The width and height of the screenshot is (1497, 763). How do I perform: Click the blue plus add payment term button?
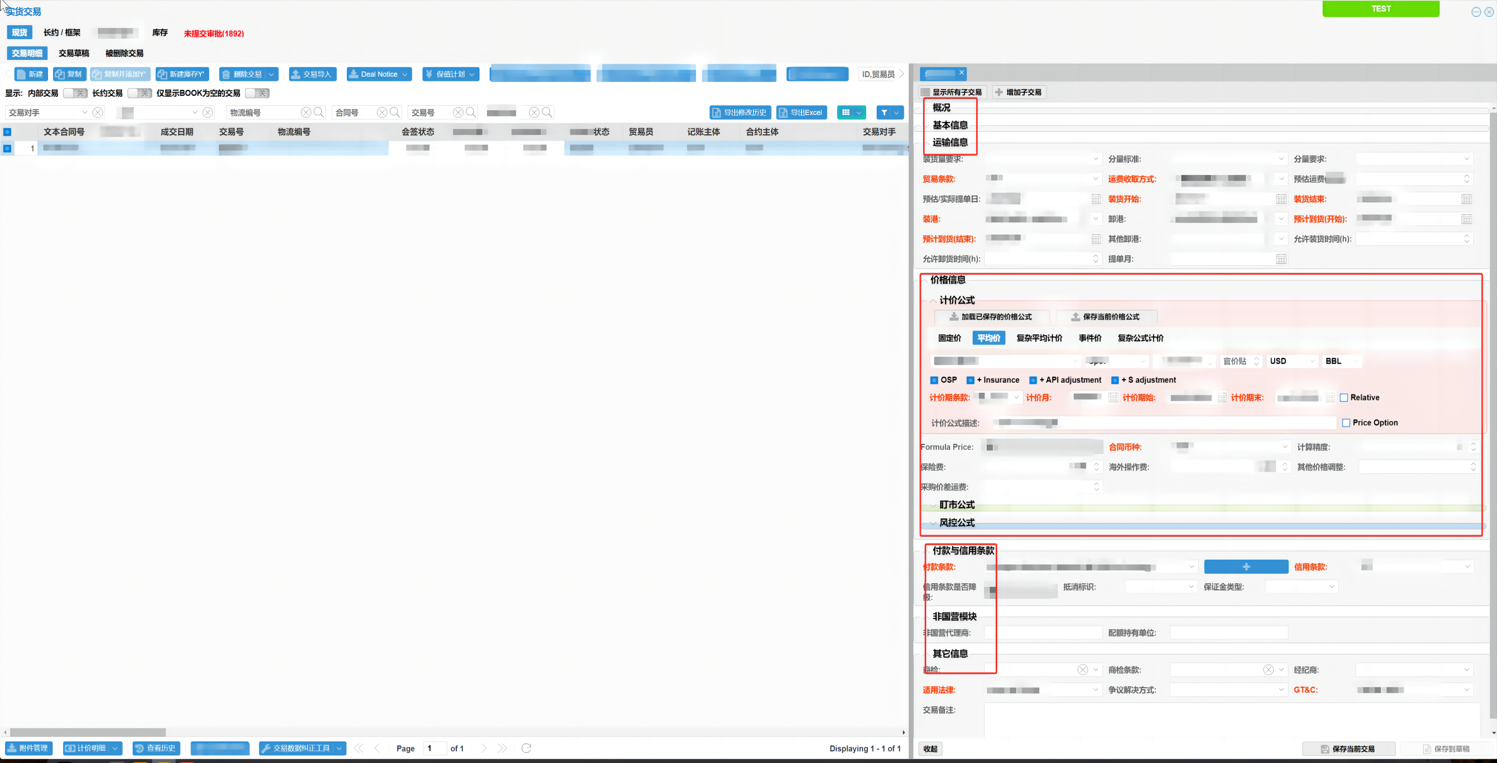(x=1246, y=567)
